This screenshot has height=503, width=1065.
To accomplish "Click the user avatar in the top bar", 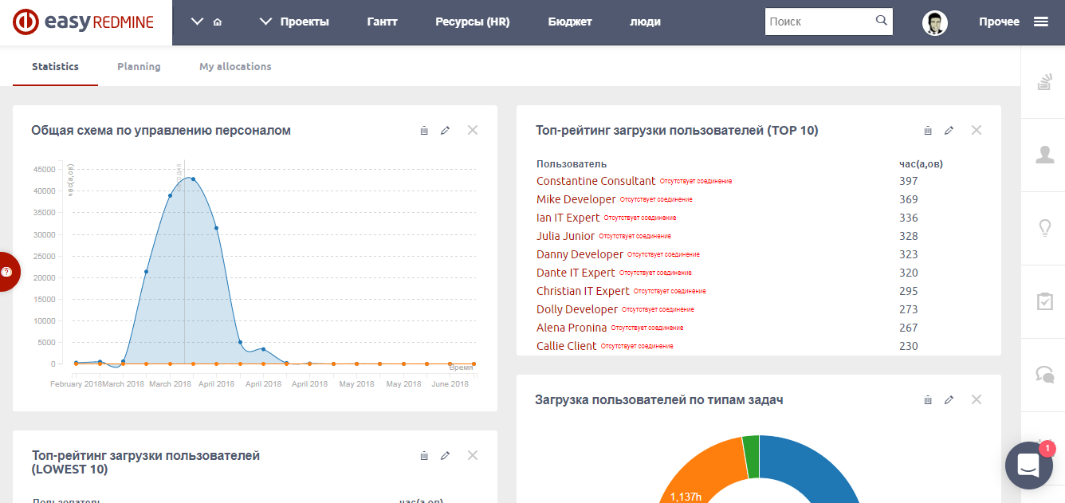I will 934,22.
